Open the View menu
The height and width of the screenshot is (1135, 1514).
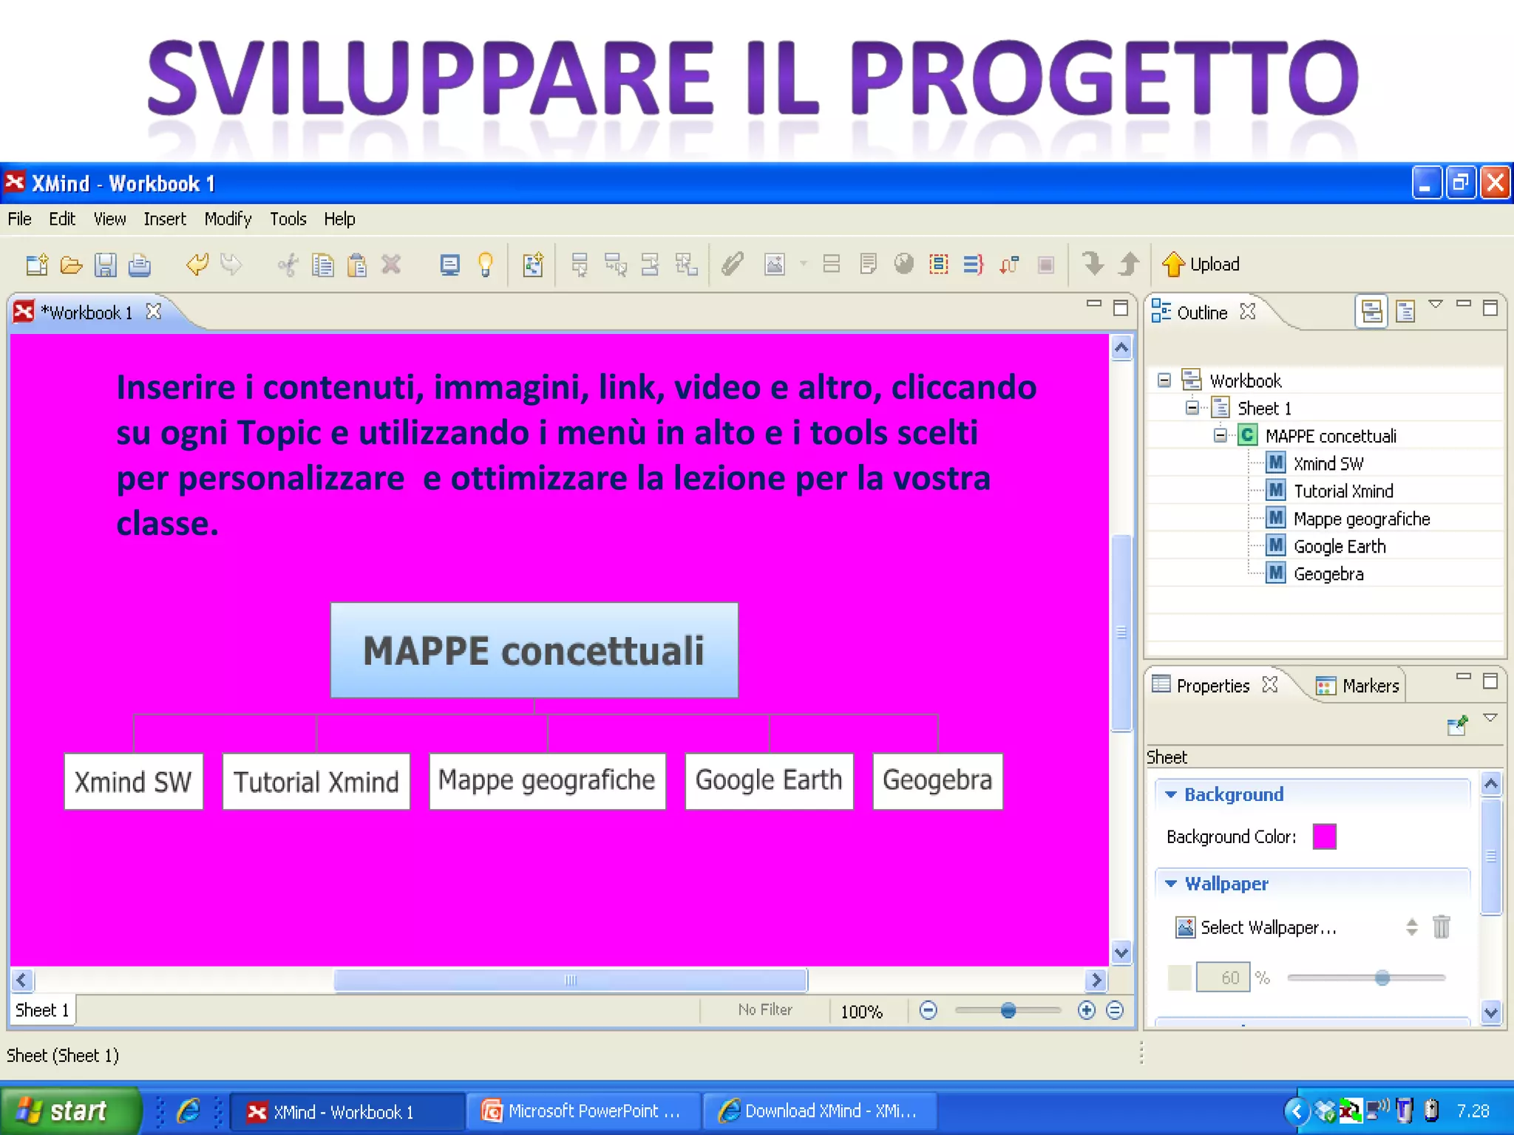109,219
